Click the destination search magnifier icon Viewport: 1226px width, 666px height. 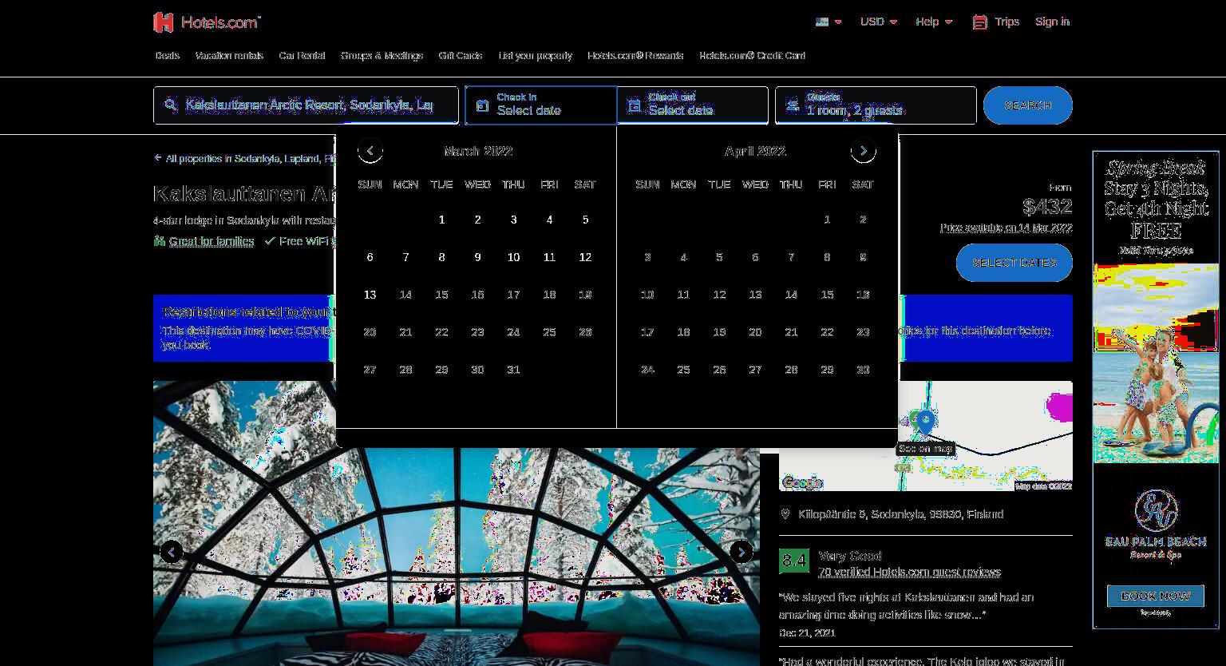click(x=171, y=105)
